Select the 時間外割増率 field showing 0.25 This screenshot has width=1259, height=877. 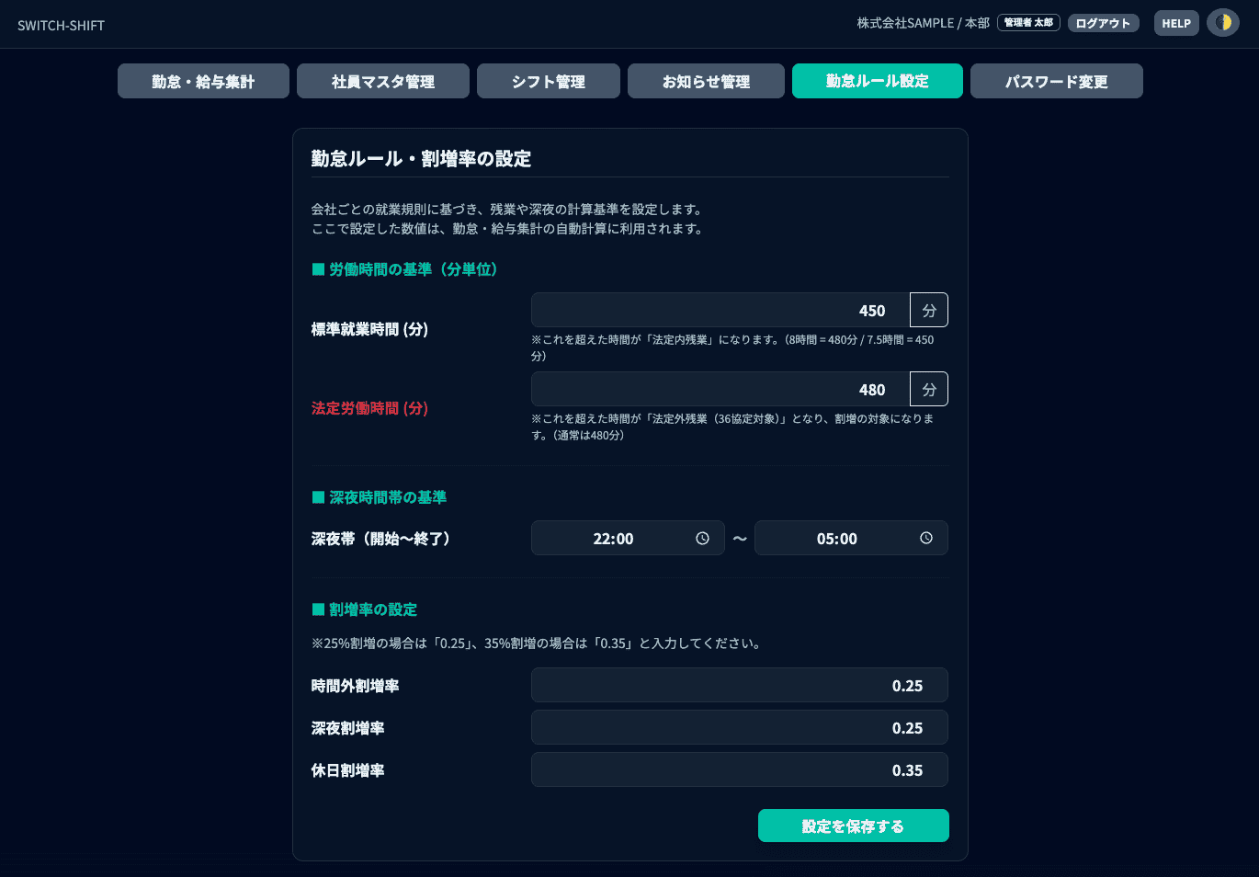740,685
